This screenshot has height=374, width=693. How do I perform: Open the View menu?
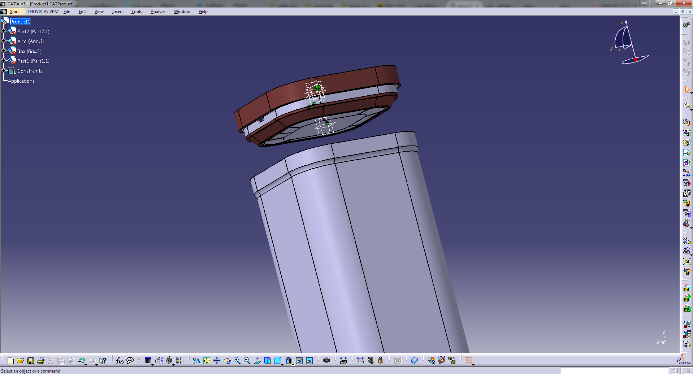[x=99, y=12]
